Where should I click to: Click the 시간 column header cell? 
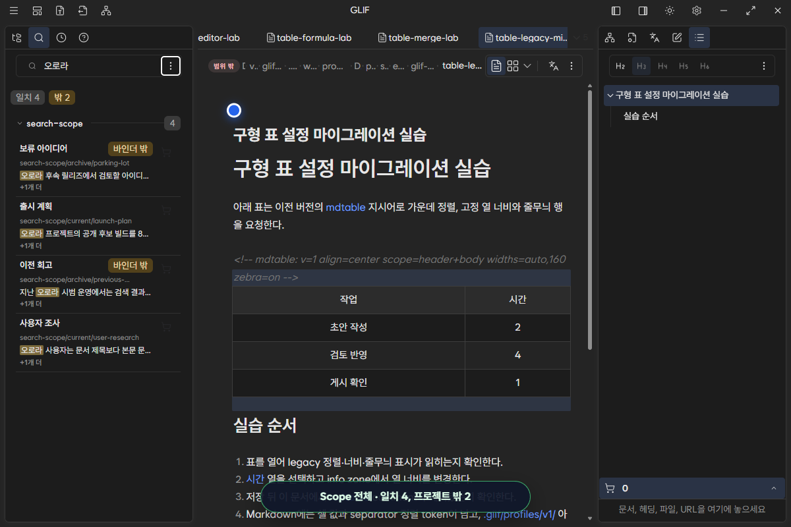coord(517,300)
